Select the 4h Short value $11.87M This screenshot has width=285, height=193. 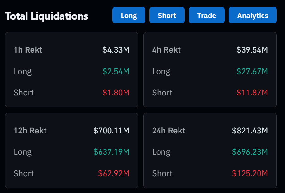click(x=252, y=93)
